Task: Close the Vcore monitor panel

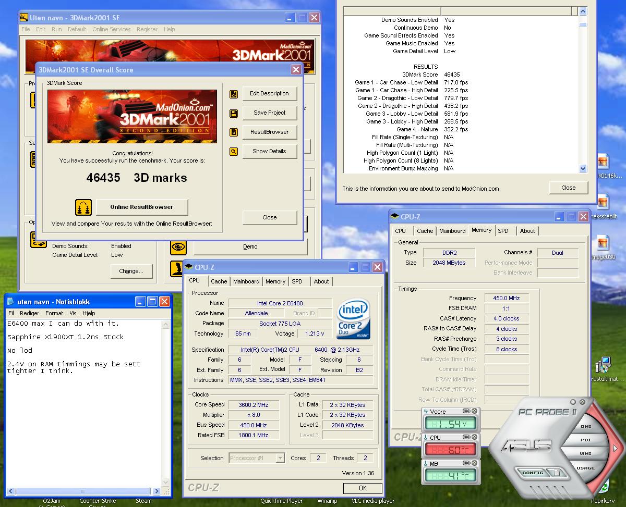Action: coord(475,412)
